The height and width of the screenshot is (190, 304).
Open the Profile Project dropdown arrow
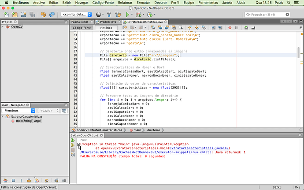click(155, 15)
